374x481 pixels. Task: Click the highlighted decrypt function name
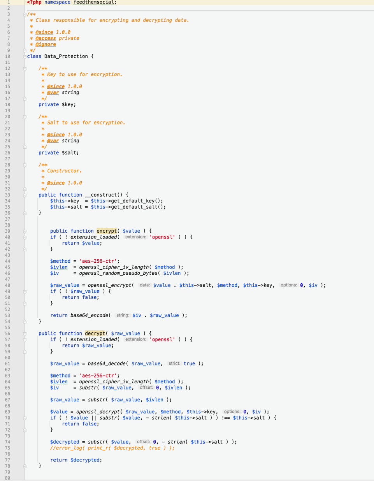95,334
